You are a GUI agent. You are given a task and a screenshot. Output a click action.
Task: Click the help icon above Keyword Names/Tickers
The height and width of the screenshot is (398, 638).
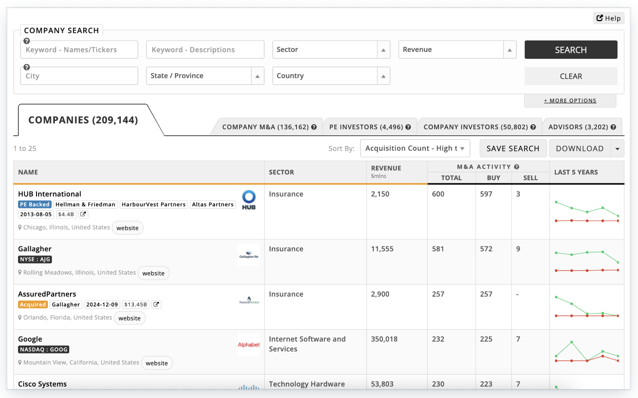coord(27,41)
